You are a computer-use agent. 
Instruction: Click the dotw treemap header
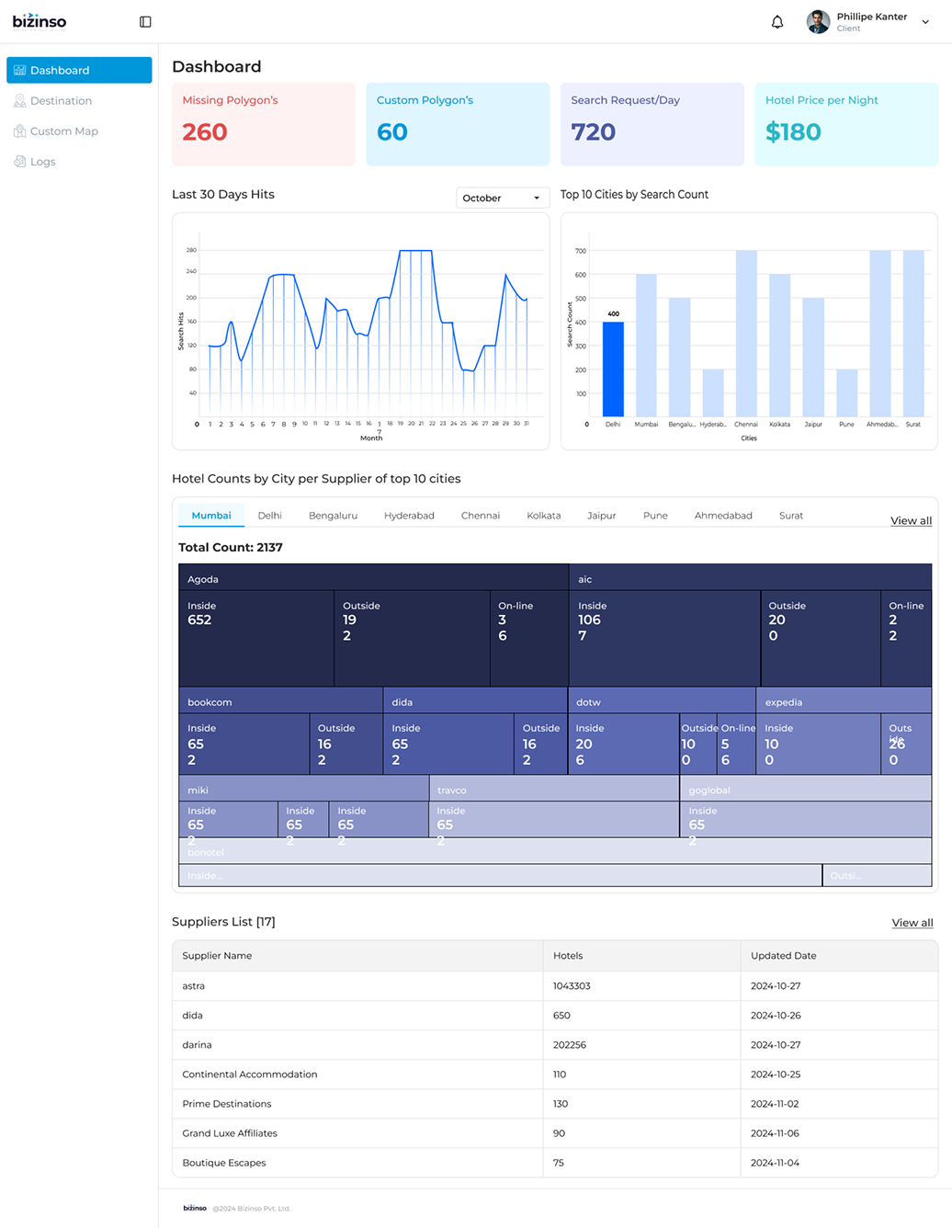coord(663,701)
